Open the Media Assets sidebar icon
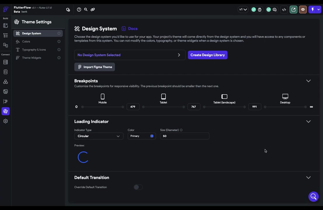This screenshot has height=210, width=323. click(x=6, y=91)
